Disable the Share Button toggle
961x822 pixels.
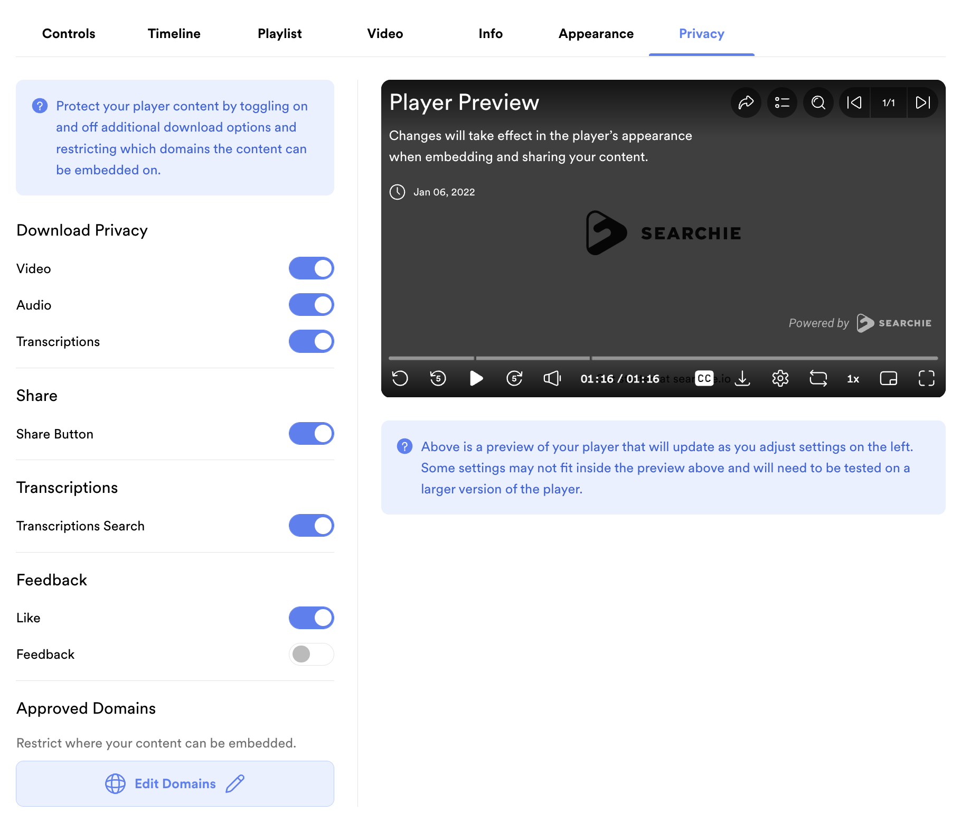coord(312,434)
